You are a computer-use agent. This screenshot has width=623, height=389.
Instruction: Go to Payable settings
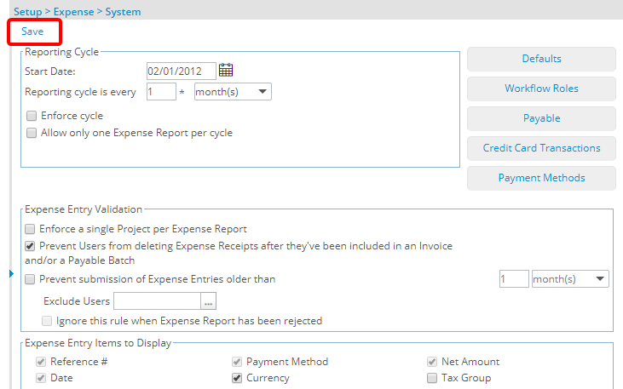pyautogui.click(x=541, y=118)
